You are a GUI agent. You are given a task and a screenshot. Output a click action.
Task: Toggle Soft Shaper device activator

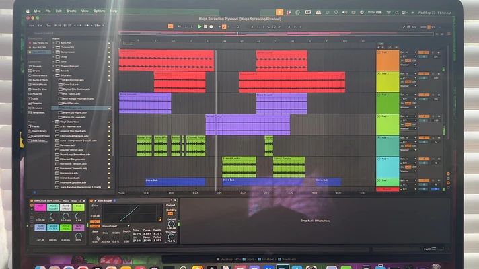[x=91, y=201]
